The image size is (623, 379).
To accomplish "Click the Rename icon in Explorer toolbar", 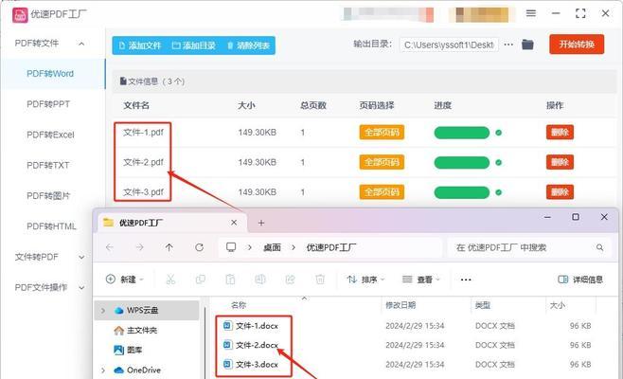I will (x=260, y=280).
